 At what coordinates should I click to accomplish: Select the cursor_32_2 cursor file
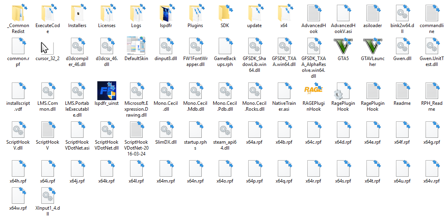point(47,48)
